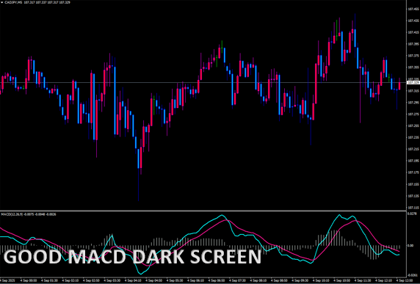Click the 4 Sep 05:30 time label
Image resolution: width=420 pixels, height=284 pixels.
click(x=175, y=280)
